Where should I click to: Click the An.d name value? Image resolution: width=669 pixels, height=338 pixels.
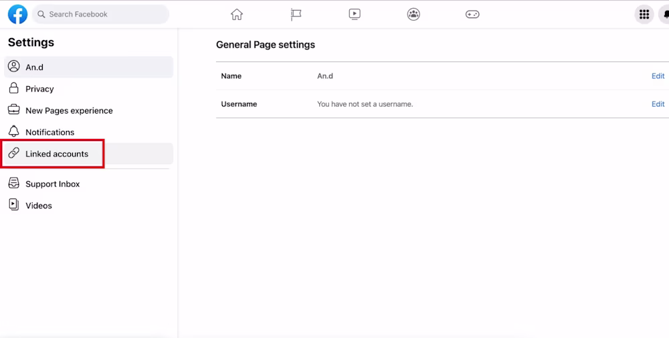point(325,76)
